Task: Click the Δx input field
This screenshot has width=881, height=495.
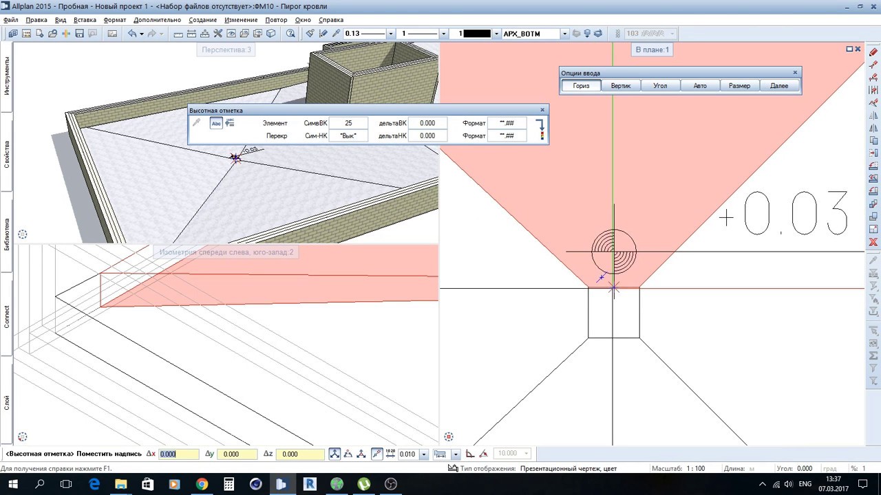Action: (x=179, y=454)
